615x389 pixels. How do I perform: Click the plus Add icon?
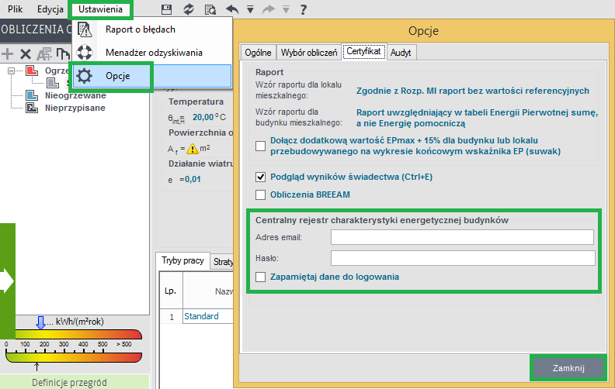tap(8, 53)
